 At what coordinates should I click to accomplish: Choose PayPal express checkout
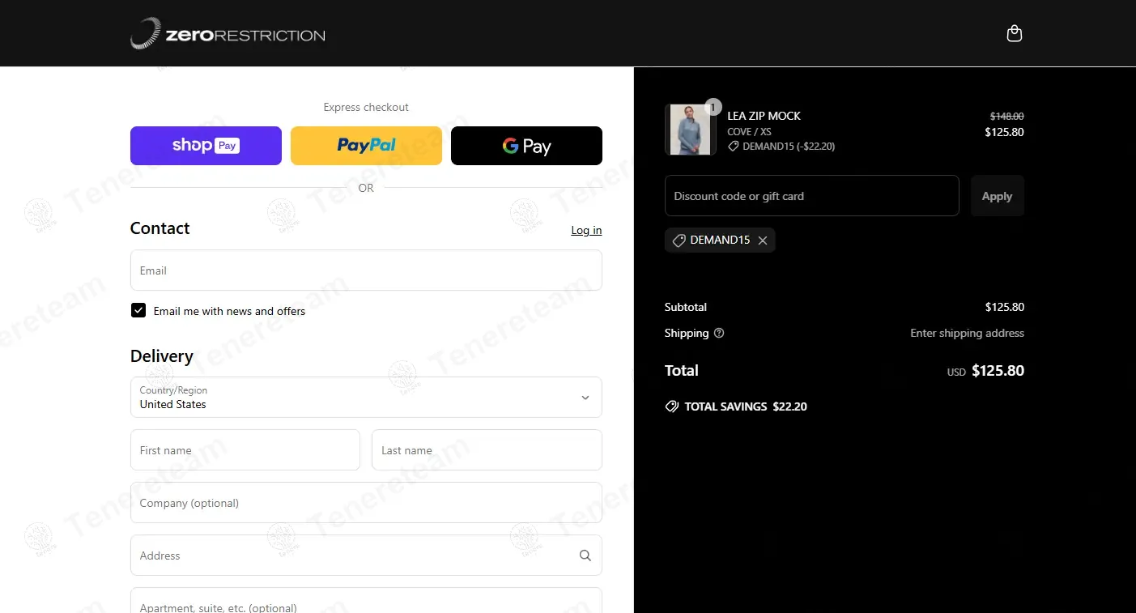pos(366,146)
